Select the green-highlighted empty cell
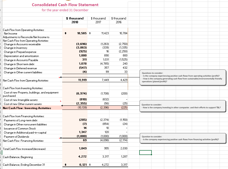Image resolution: width=228 pixels, height=169 pixels. point(145,152)
